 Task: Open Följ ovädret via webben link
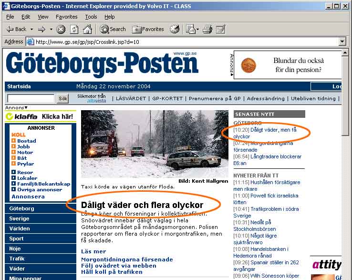119,266
